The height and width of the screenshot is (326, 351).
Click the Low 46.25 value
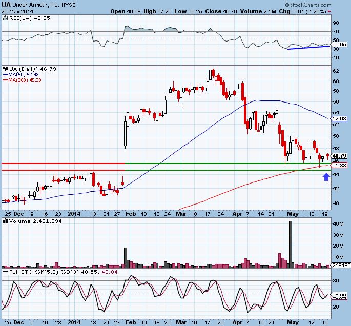pos(188,11)
